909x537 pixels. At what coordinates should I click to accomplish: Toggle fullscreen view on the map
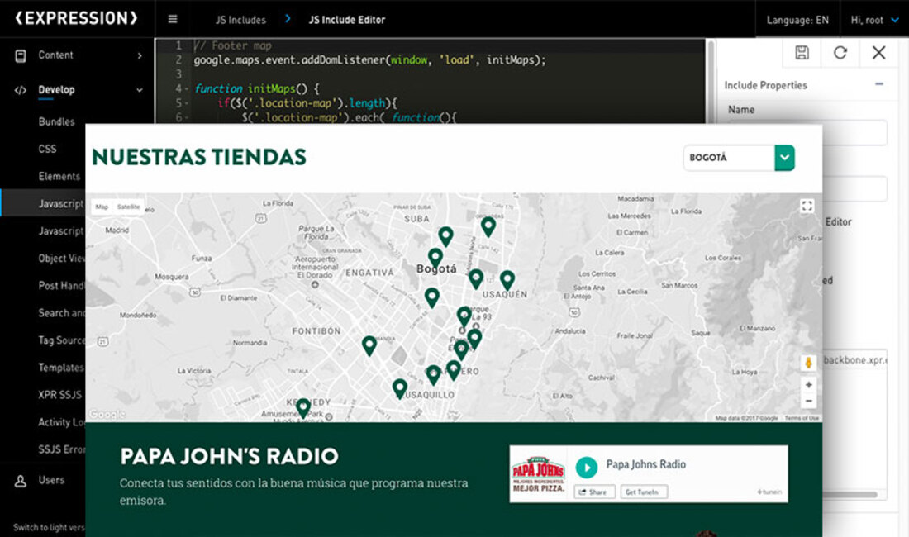pos(807,207)
